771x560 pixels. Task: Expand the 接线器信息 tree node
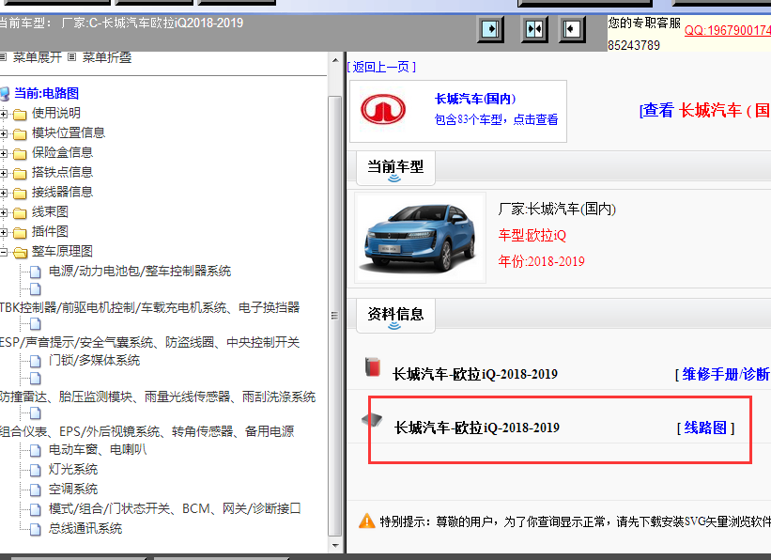click(4, 193)
